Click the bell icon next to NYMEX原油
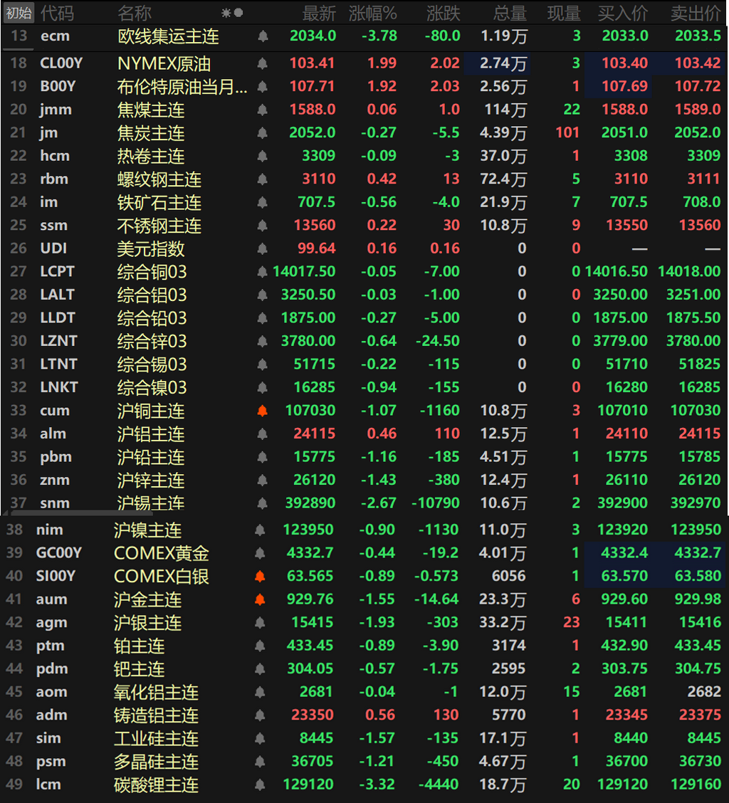This screenshot has width=729, height=803. point(262,63)
